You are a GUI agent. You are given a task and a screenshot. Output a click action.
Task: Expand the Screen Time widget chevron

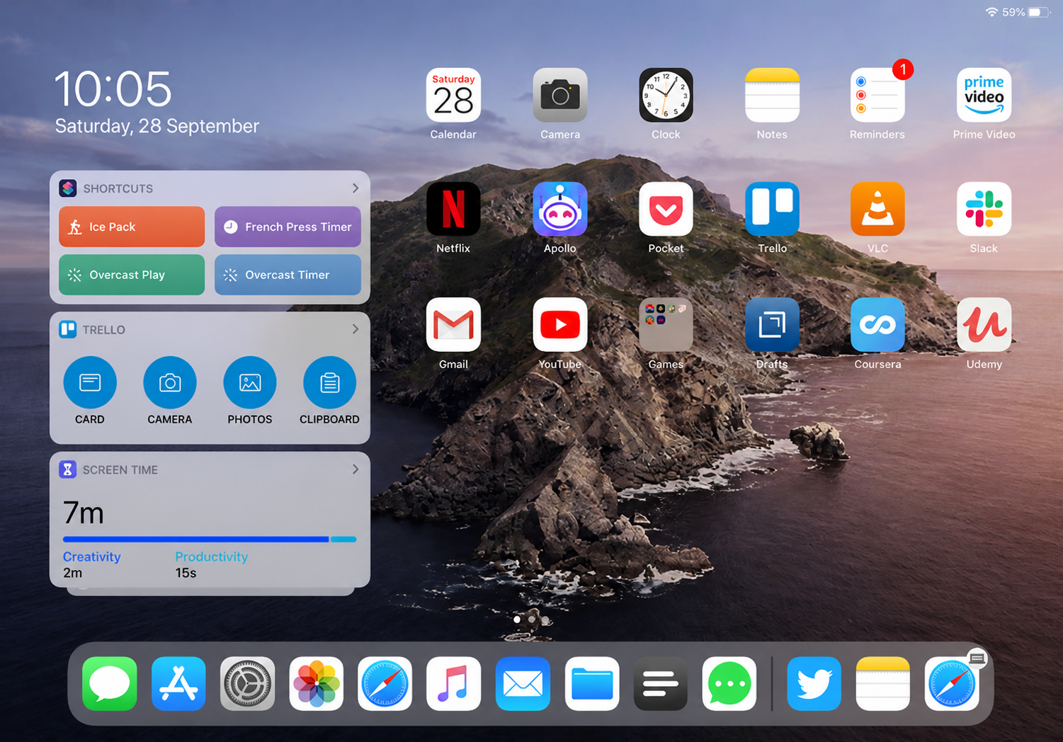(x=356, y=469)
